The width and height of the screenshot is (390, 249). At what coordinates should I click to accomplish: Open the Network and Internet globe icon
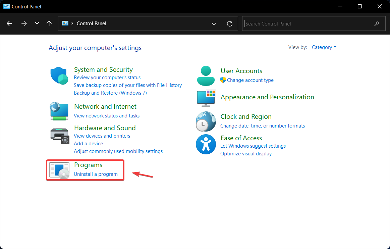coord(59,111)
